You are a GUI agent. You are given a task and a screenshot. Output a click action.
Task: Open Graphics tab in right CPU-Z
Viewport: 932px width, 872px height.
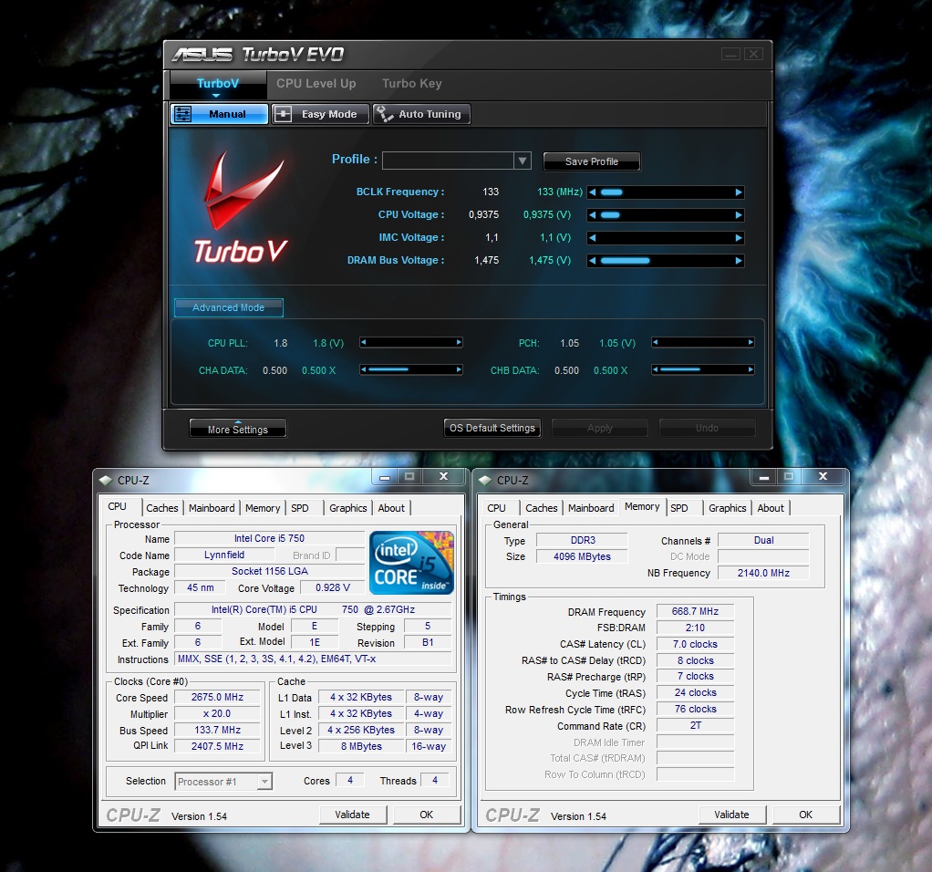point(727,508)
